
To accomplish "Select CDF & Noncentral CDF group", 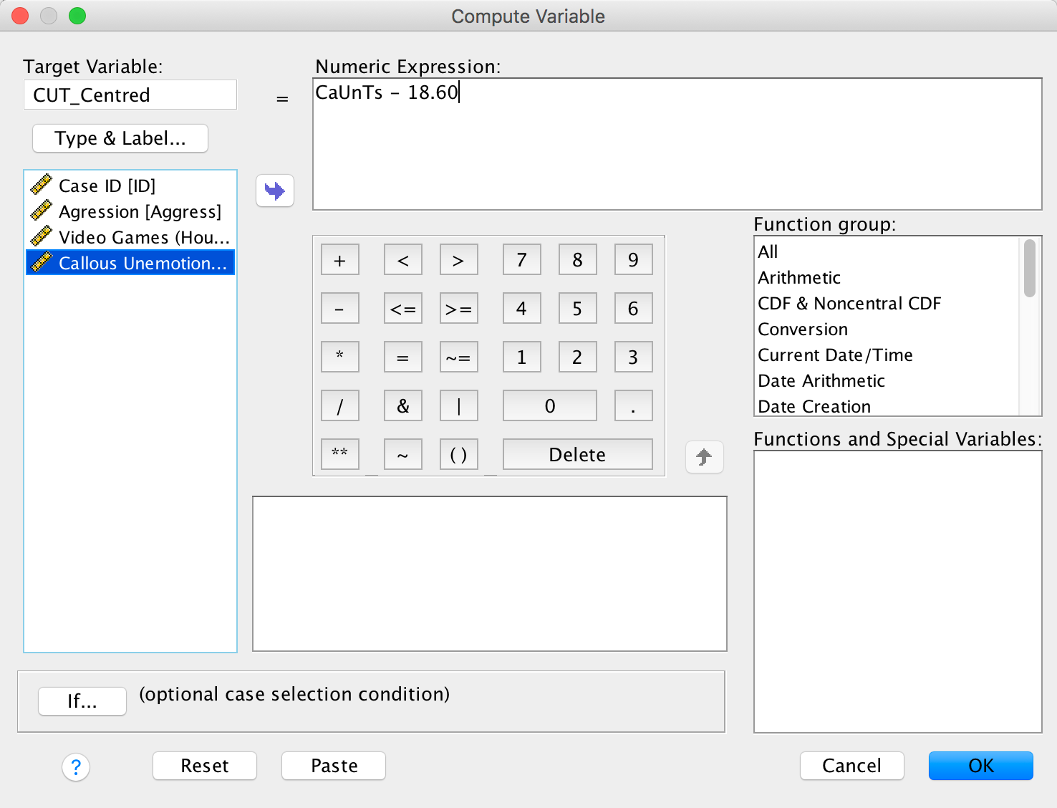I will [x=849, y=303].
